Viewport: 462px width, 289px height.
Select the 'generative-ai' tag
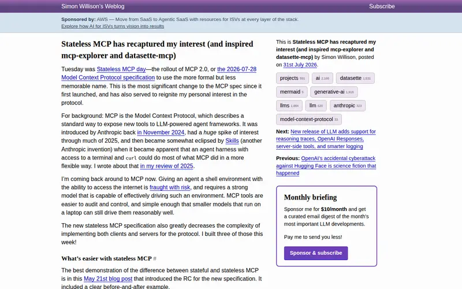click(334, 92)
